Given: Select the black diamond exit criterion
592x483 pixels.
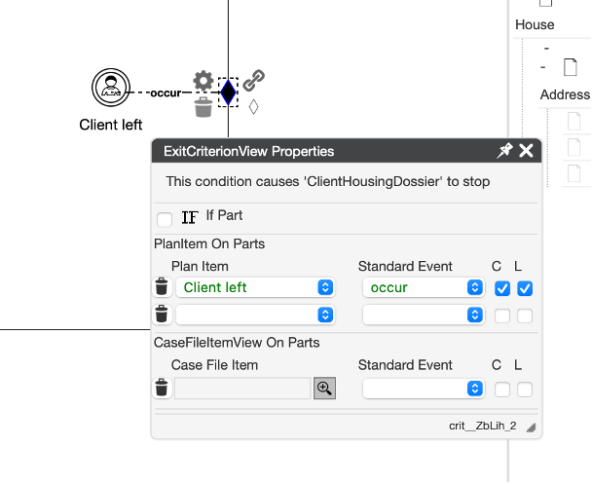Looking at the screenshot, I should click(x=228, y=93).
